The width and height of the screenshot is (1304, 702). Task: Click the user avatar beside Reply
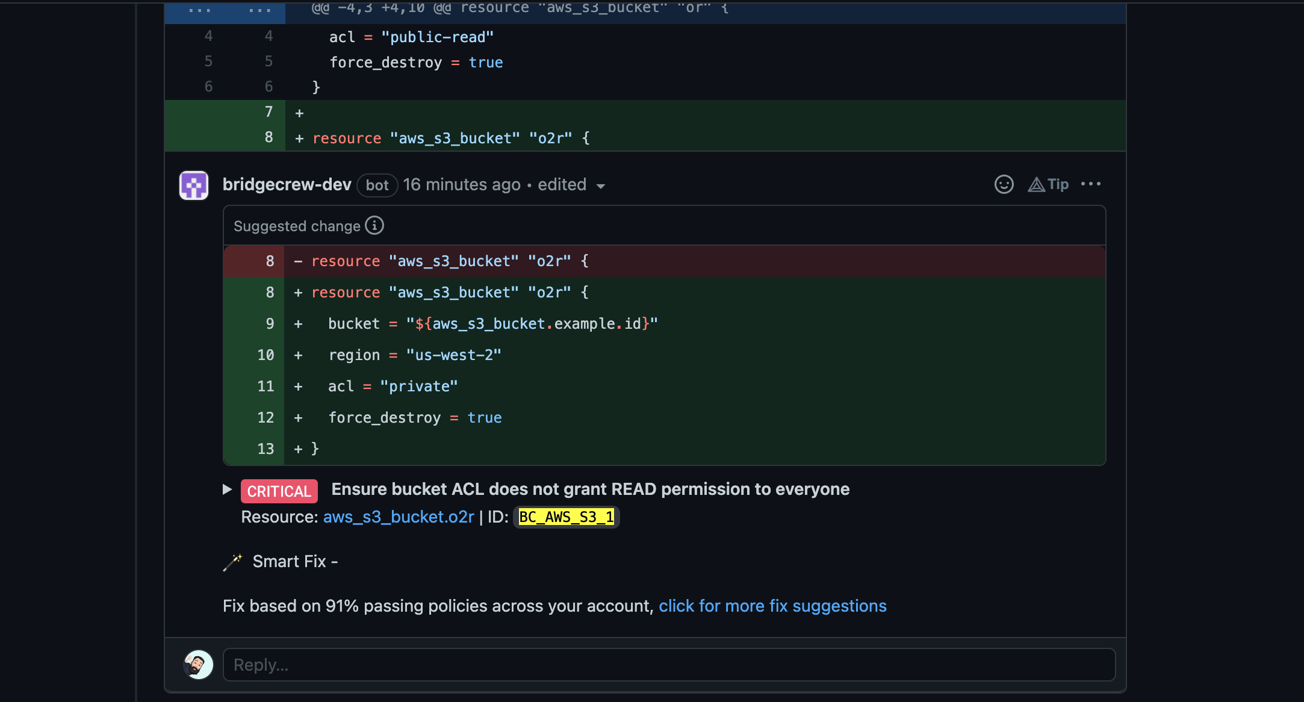pyautogui.click(x=198, y=665)
